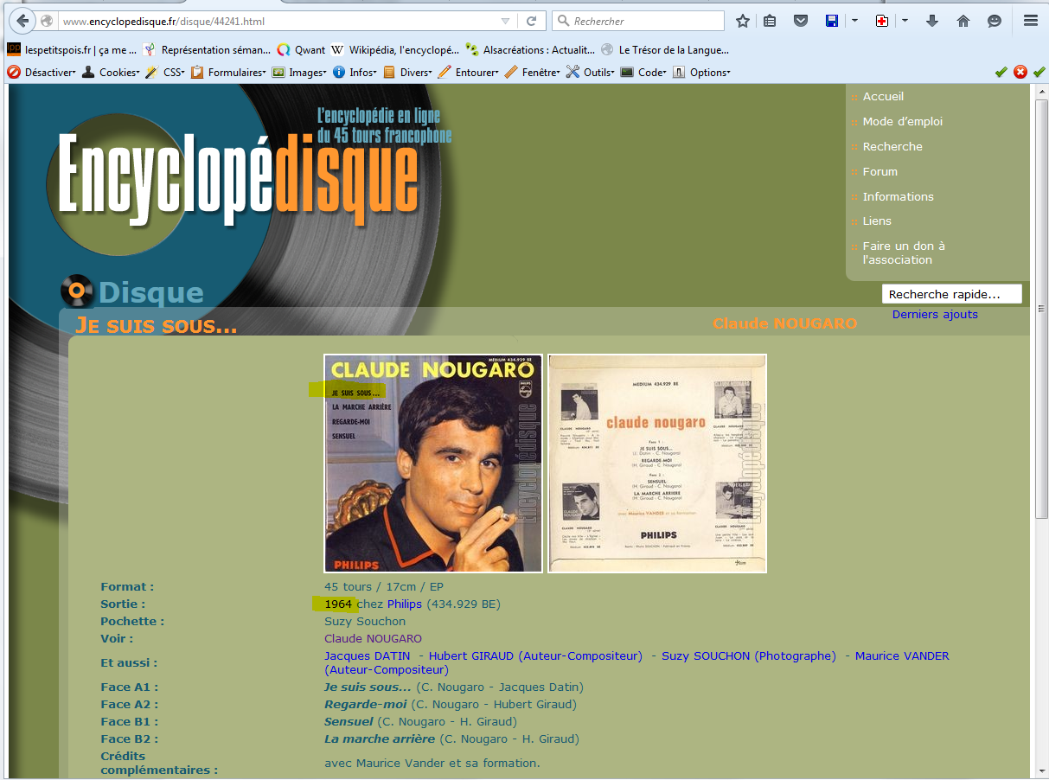Open the CSS web developer menu
The height and width of the screenshot is (780, 1049).
[x=166, y=73]
